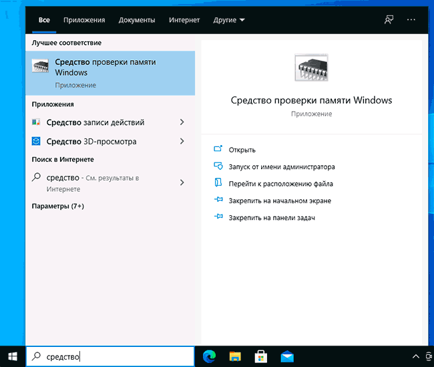Click Закрепить на начальном экране
Viewport: 434px width, 367px height.
[280, 201]
